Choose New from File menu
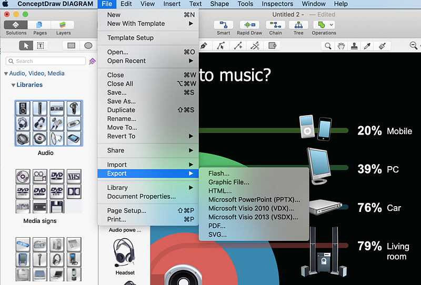The width and height of the screenshot is (421, 285). [x=148, y=15]
